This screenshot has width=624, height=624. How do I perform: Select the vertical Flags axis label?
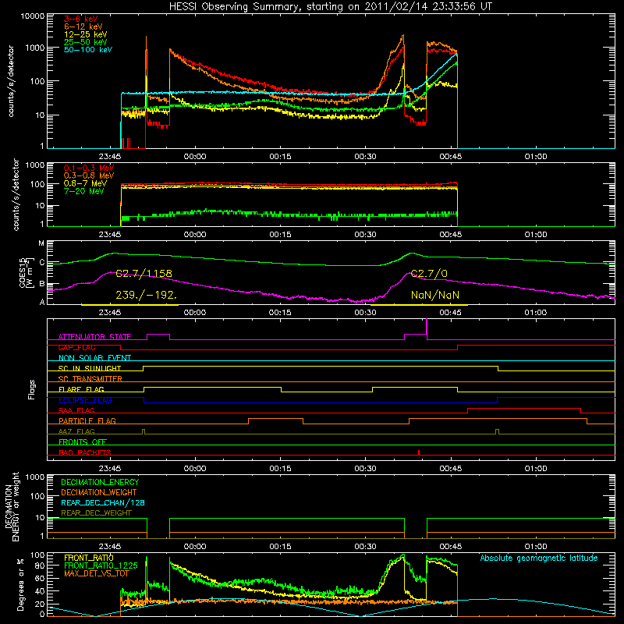click(31, 389)
